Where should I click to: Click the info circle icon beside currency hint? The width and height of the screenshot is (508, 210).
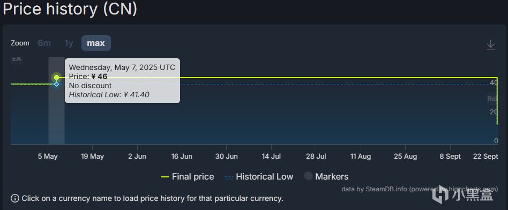15,198
